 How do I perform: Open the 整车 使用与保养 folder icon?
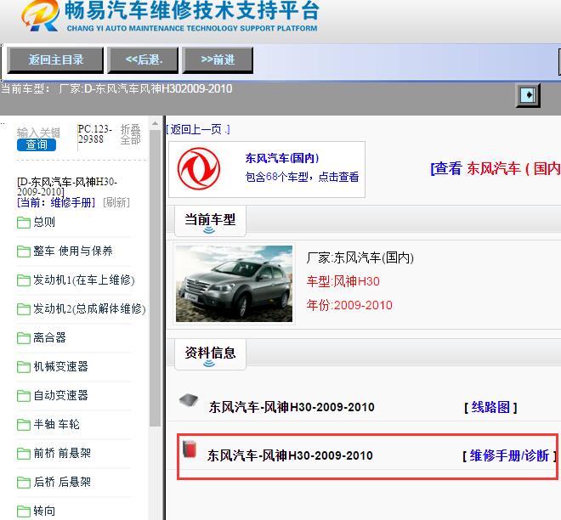pyautogui.click(x=24, y=251)
